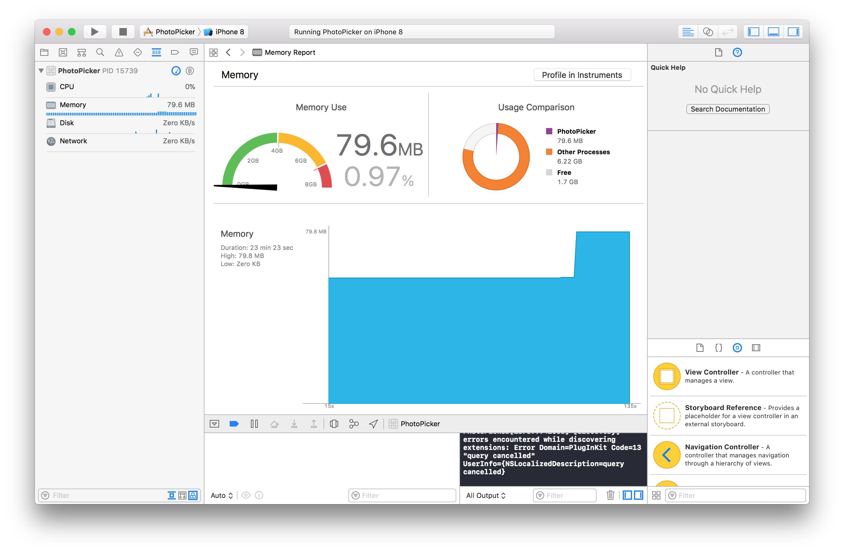Open the Issue navigator warning icon

[x=119, y=52]
